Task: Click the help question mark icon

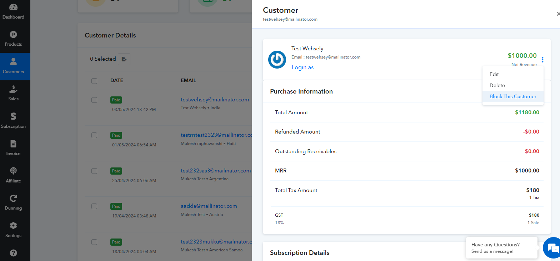Action: tap(13, 253)
